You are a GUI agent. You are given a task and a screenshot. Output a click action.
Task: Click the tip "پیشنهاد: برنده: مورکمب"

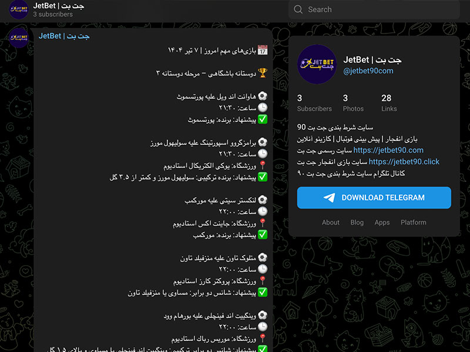point(224,235)
